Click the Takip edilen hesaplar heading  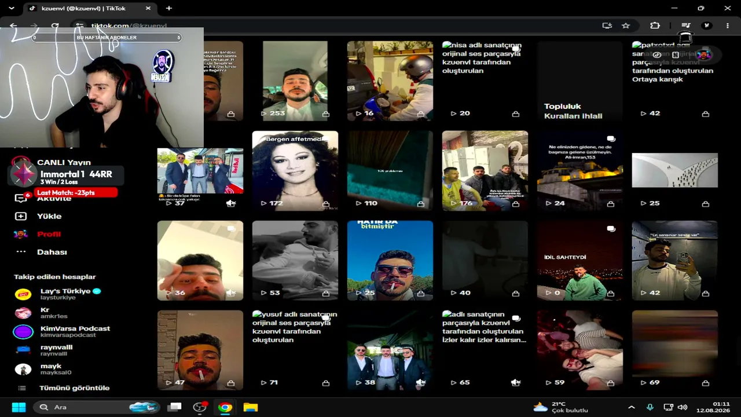pyautogui.click(x=55, y=277)
